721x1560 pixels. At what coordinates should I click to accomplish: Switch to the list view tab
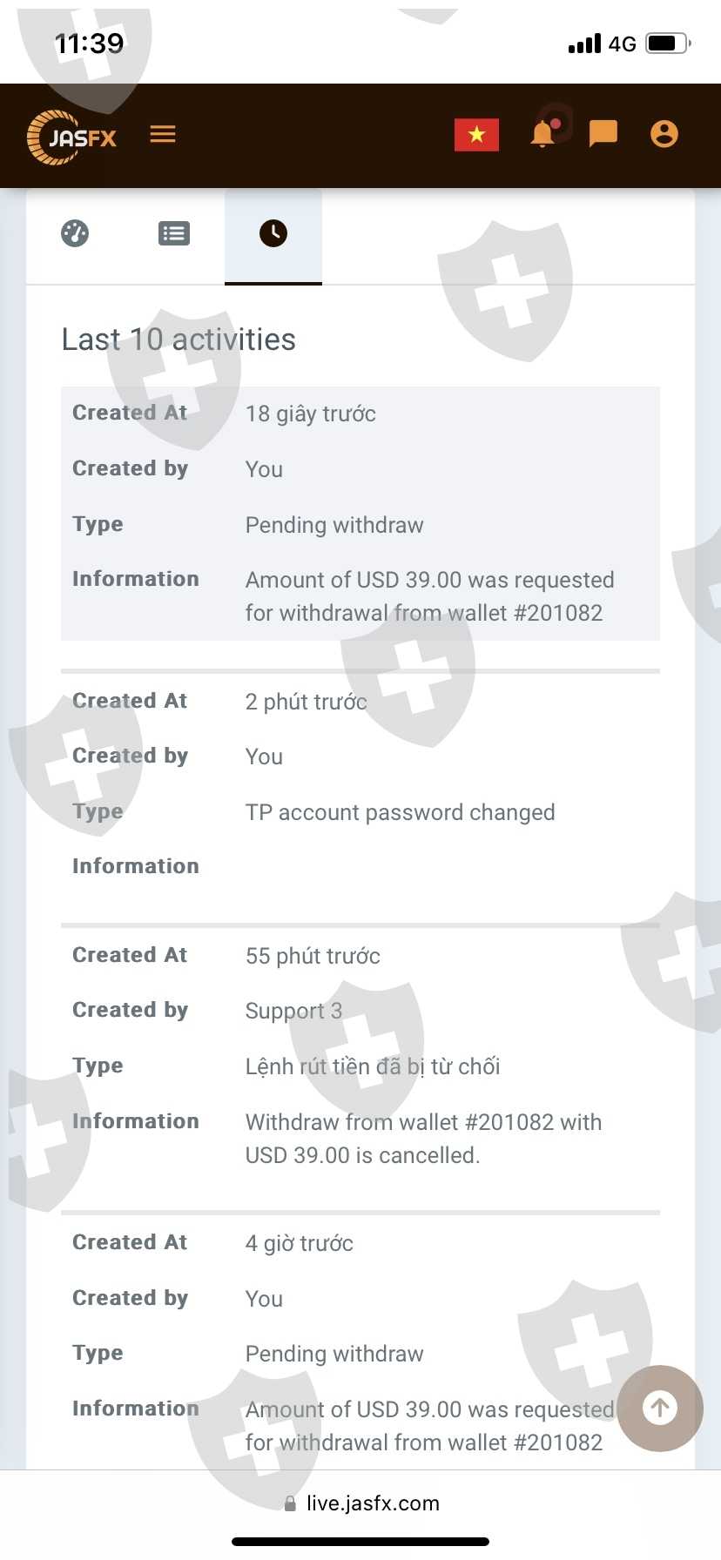click(x=174, y=233)
